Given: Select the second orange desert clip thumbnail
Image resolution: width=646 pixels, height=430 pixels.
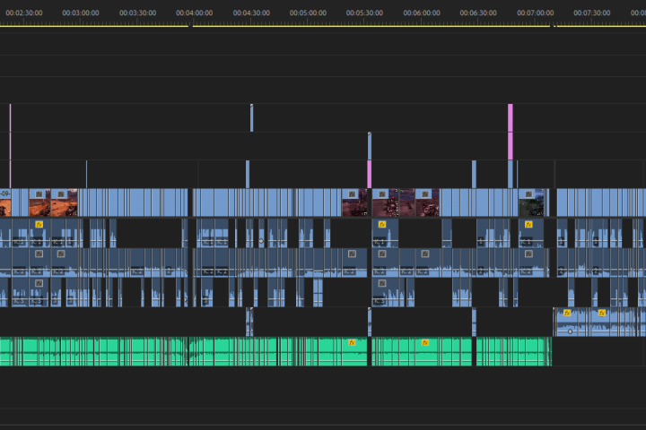Looking at the screenshot, I should tap(65, 202).
